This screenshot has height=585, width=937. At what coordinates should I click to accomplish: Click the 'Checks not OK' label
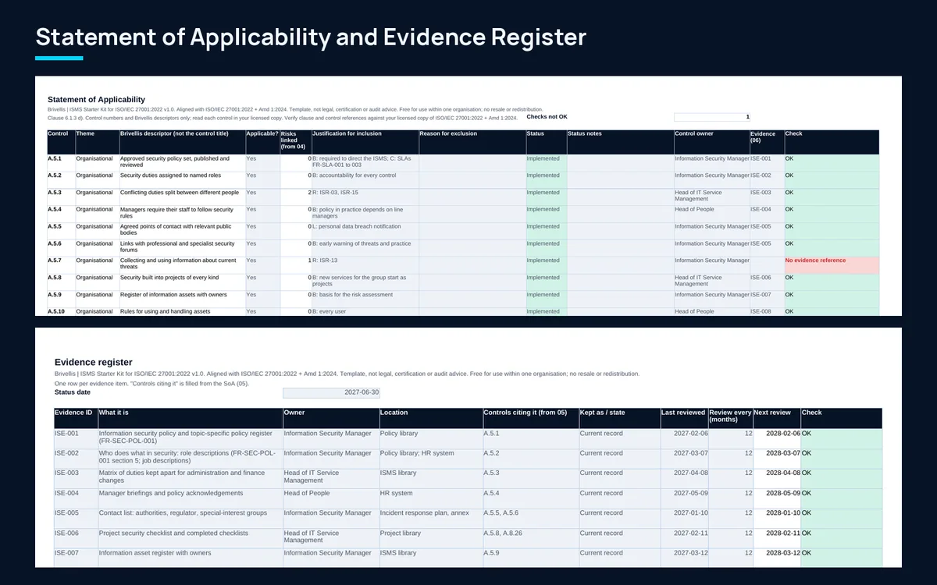547,117
